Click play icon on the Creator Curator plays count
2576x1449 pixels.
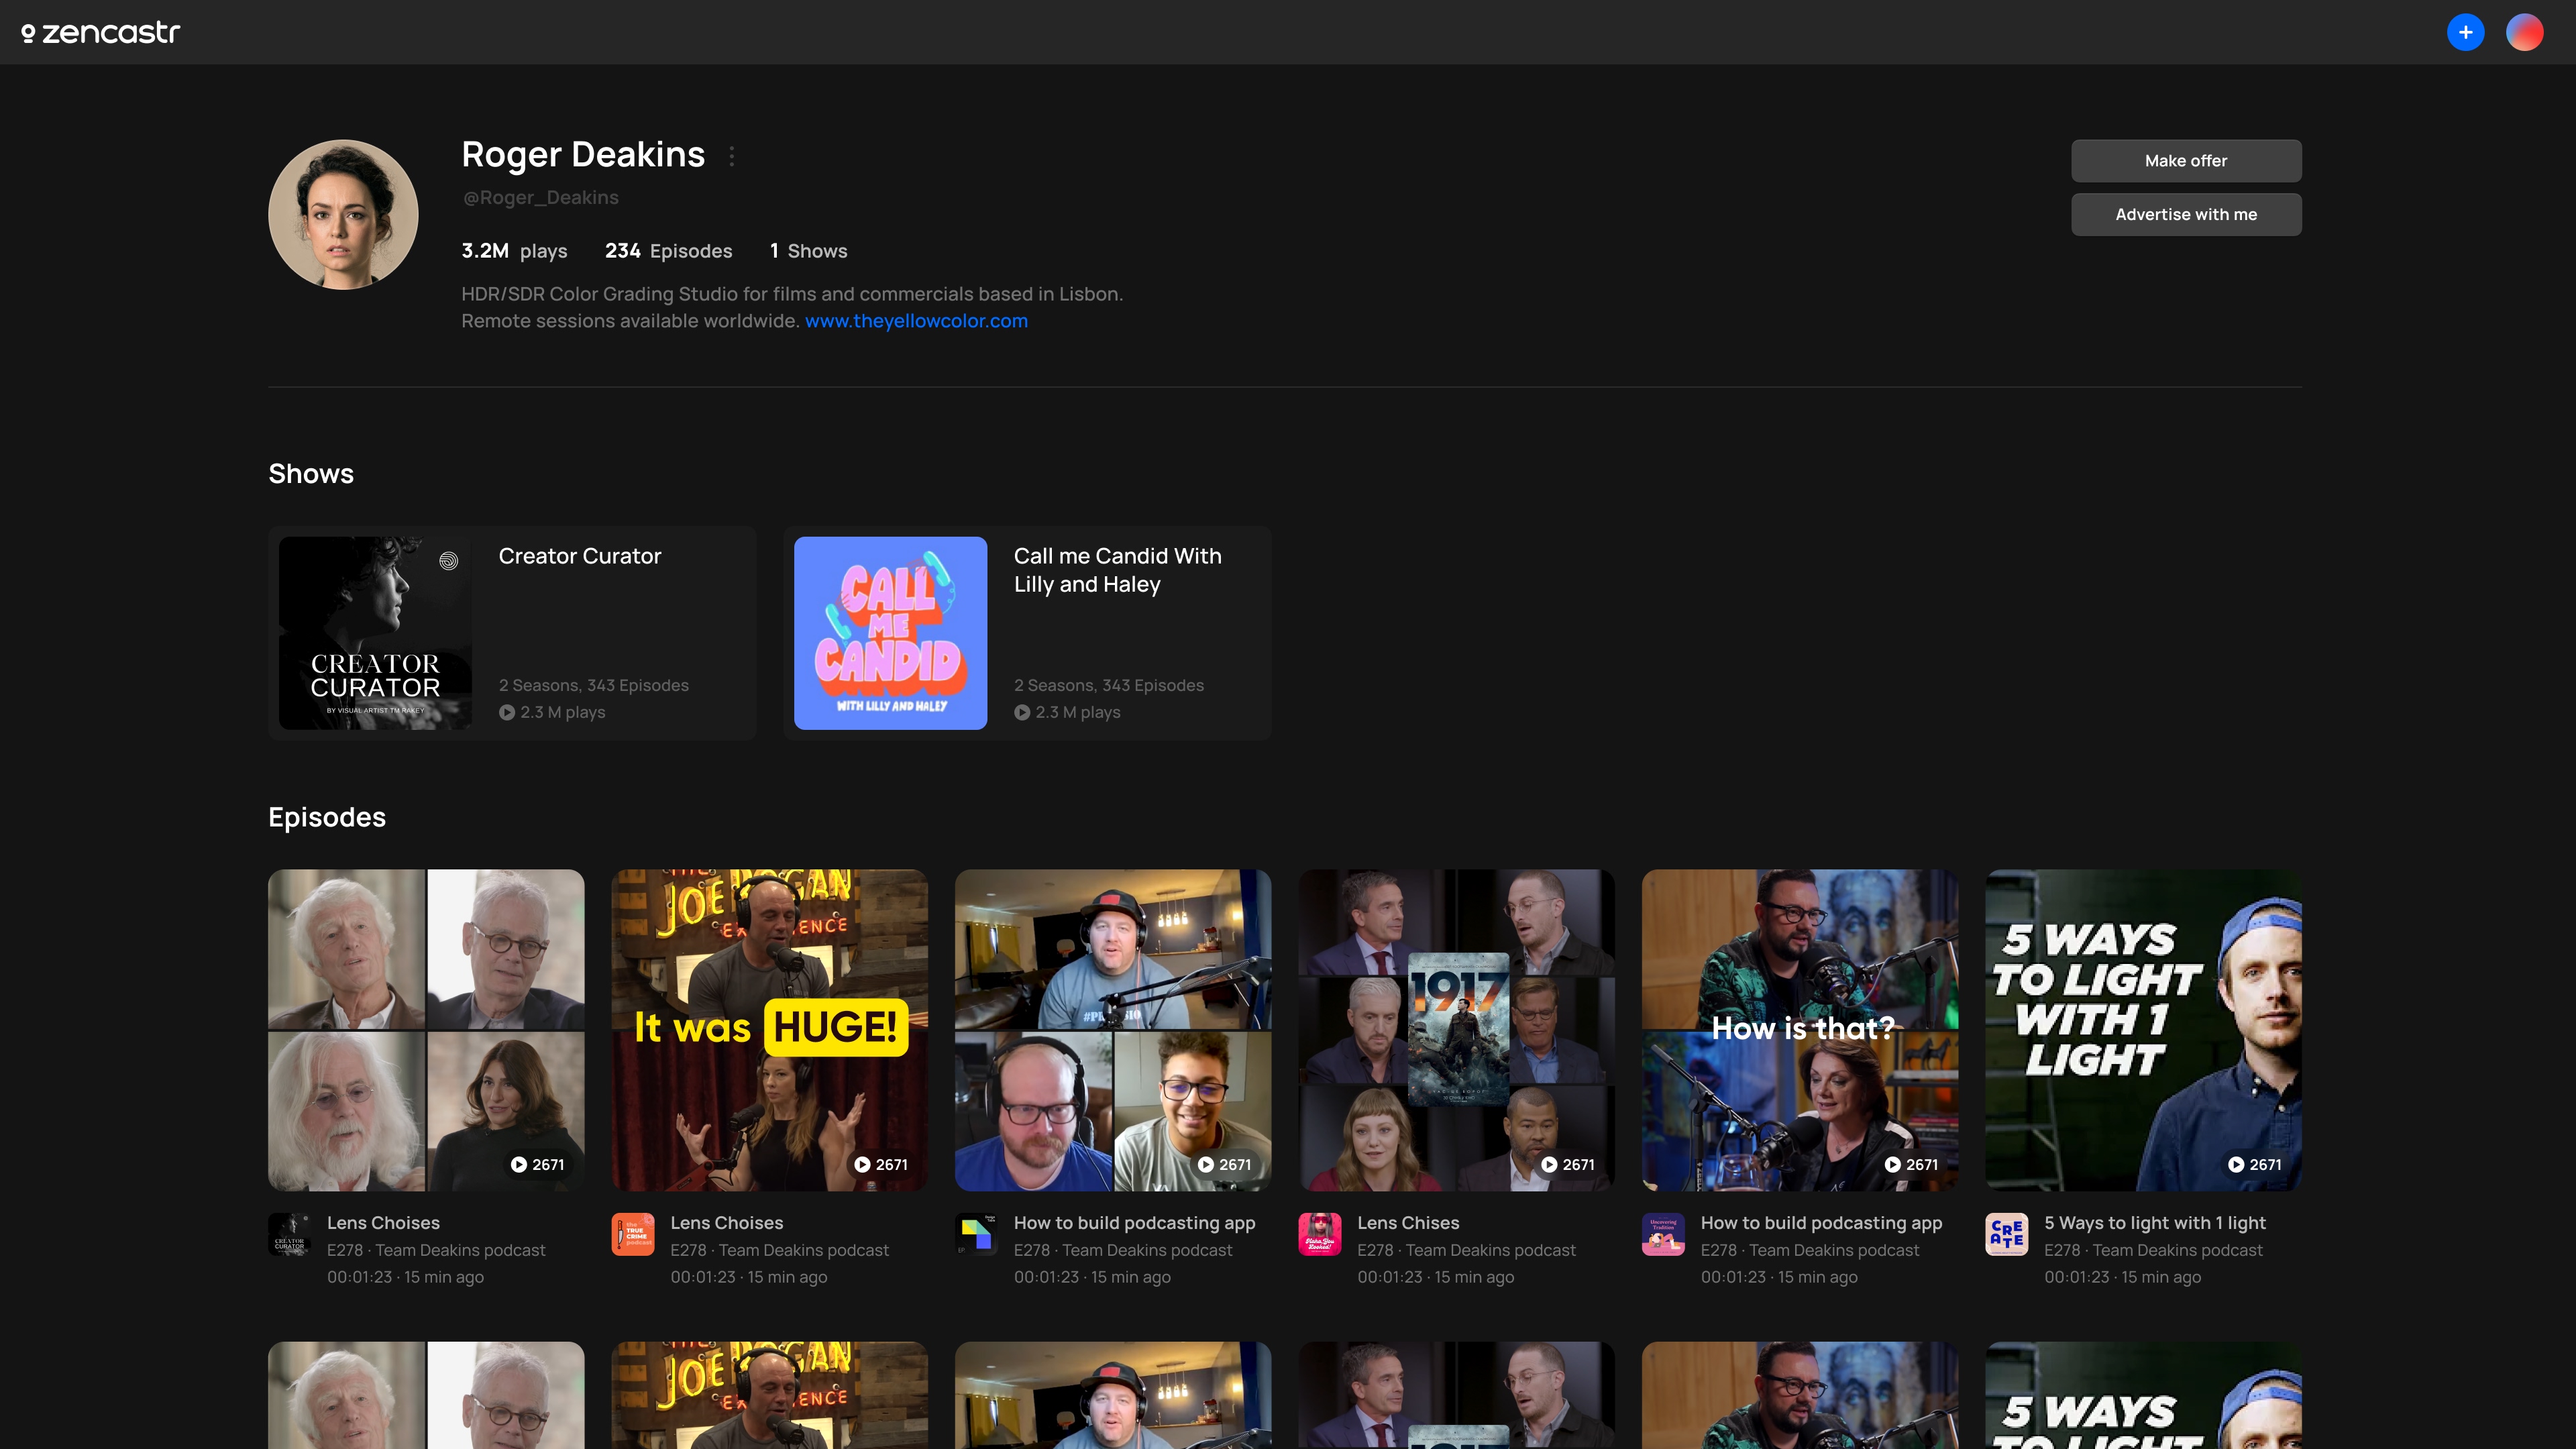tap(507, 713)
